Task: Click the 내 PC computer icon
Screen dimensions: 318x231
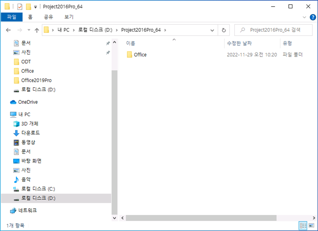Action: pyautogui.click(x=13, y=114)
